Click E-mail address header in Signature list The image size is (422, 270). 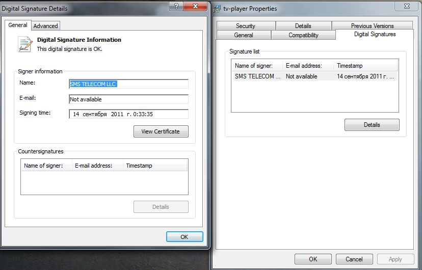pos(308,66)
